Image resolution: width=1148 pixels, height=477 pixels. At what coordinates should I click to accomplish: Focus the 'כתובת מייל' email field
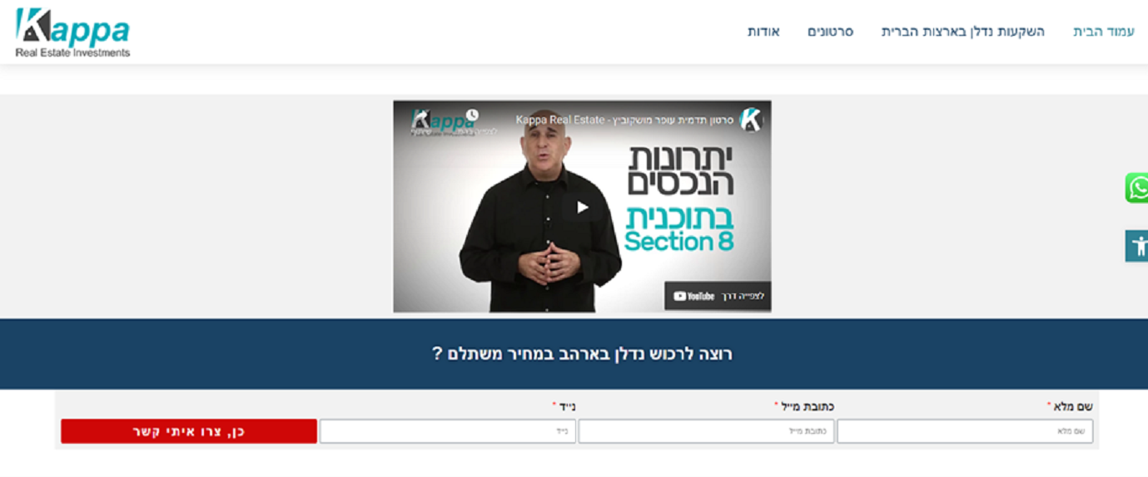tap(706, 431)
